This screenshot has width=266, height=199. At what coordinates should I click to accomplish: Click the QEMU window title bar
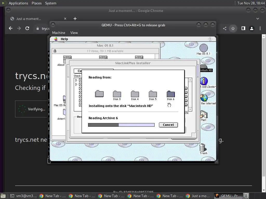point(133,25)
